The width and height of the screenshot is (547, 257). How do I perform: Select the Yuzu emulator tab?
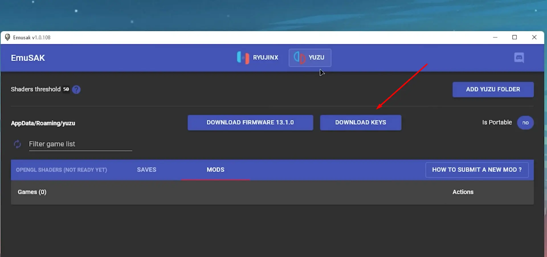[x=310, y=58]
